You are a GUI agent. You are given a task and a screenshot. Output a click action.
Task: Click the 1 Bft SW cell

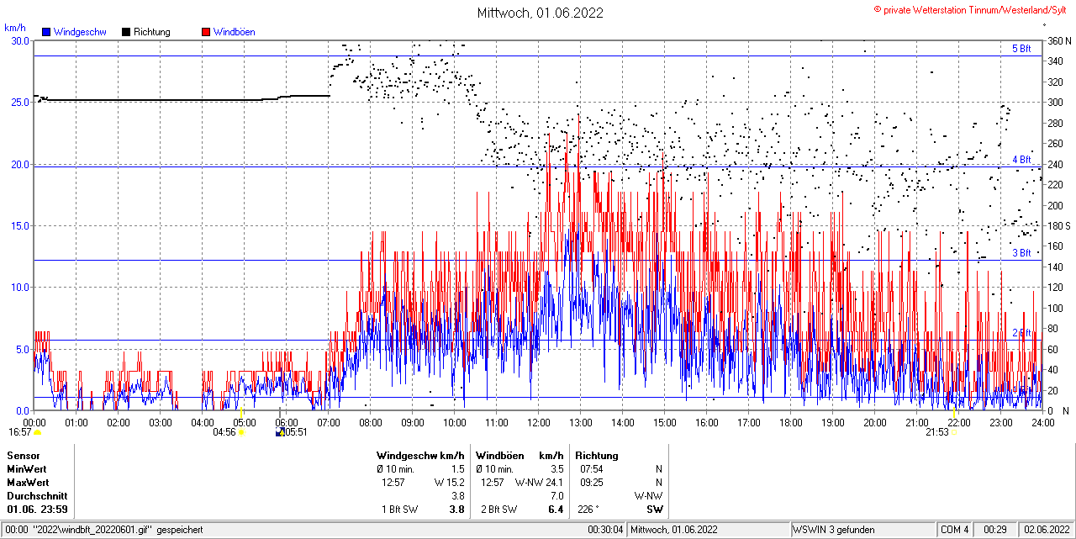400,510
